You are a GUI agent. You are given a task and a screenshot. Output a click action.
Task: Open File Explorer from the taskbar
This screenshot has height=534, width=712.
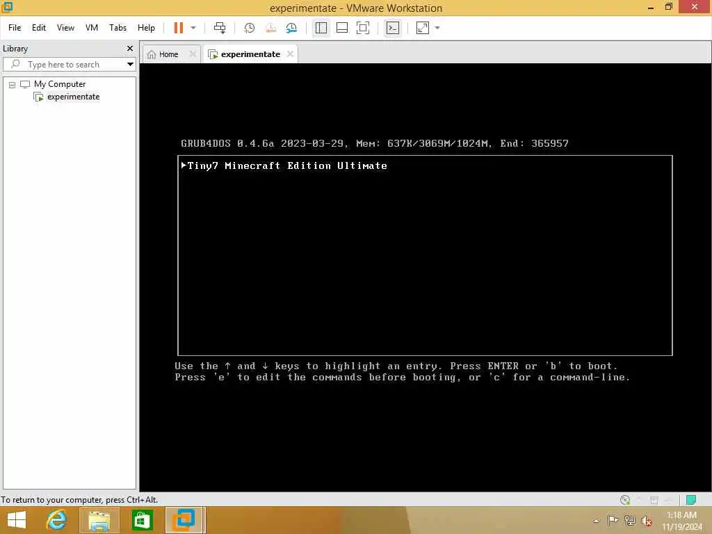click(99, 520)
